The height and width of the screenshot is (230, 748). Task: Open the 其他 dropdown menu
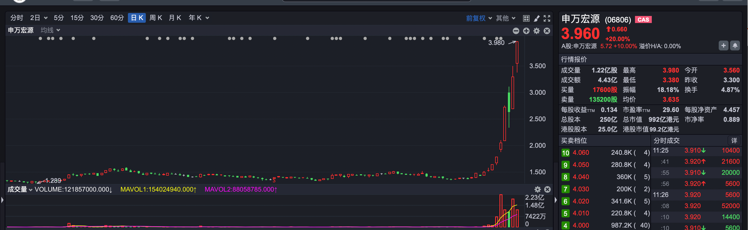click(x=505, y=18)
